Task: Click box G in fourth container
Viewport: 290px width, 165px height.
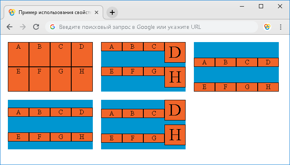Action: [60, 137]
